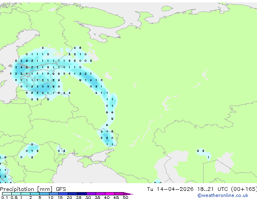
Task: Click the '0.1' legend value label
Action: (4, 197)
